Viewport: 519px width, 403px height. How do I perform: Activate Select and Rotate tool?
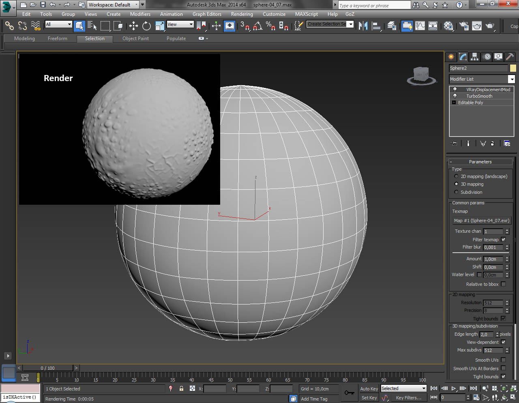point(146,26)
